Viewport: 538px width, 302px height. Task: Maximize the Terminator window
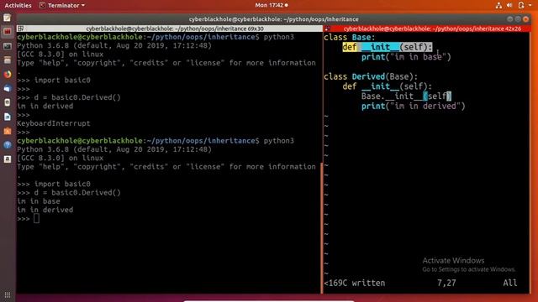point(518,19)
